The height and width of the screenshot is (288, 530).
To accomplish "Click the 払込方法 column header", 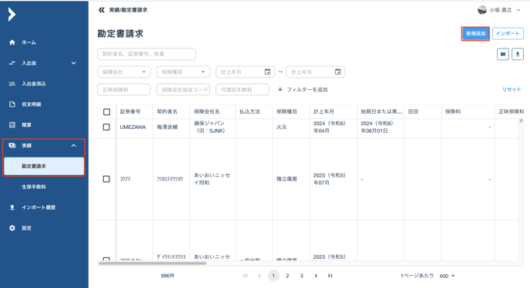I will pos(254,111).
